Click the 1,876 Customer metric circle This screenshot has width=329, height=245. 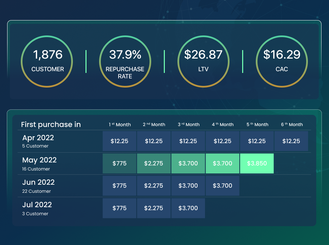pos(48,61)
